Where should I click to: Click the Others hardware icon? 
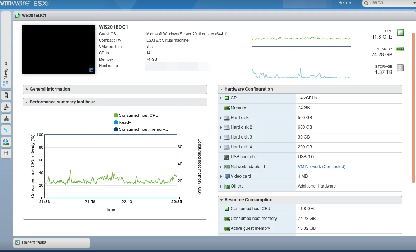227,186
